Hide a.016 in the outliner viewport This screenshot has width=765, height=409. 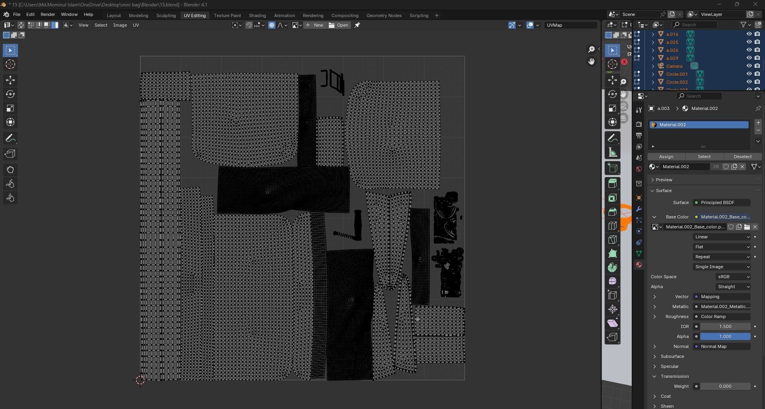click(749, 34)
